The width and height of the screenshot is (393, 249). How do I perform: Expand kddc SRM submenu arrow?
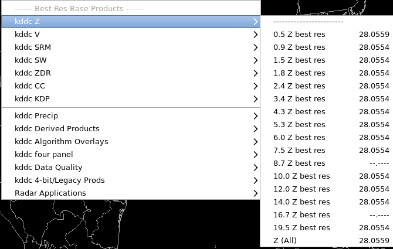click(x=255, y=47)
